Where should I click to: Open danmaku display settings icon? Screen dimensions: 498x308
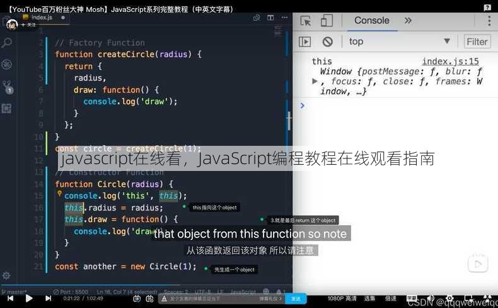pyautogui.click(x=150, y=299)
